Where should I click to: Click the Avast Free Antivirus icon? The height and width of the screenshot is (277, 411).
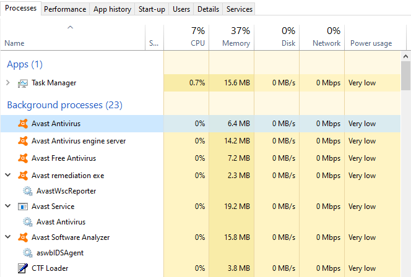coord(23,158)
